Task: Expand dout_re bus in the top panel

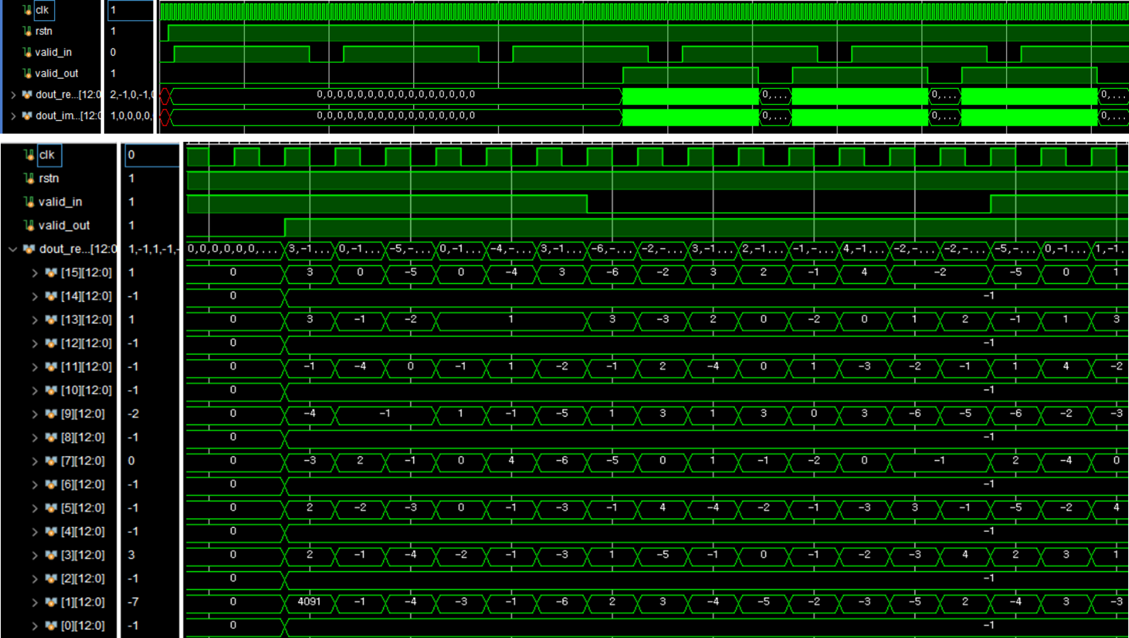Action: point(13,95)
